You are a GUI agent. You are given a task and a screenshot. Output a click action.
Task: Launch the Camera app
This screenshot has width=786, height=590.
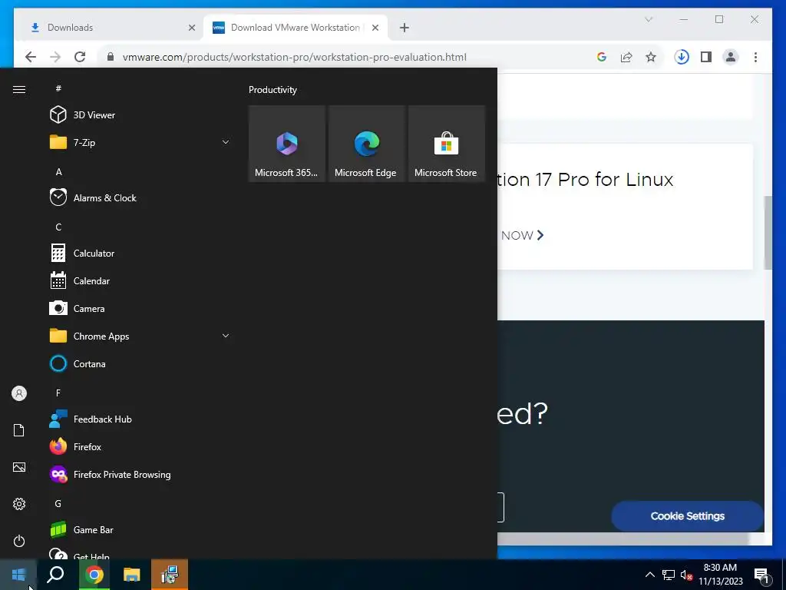(x=140, y=309)
